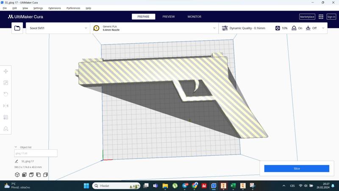Click the UltiMaker Cura logo

point(25,17)
